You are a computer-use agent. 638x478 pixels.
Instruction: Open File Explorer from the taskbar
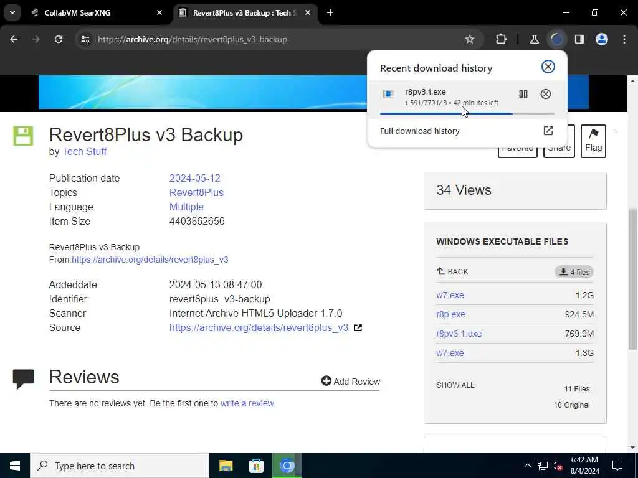point(226,466)
